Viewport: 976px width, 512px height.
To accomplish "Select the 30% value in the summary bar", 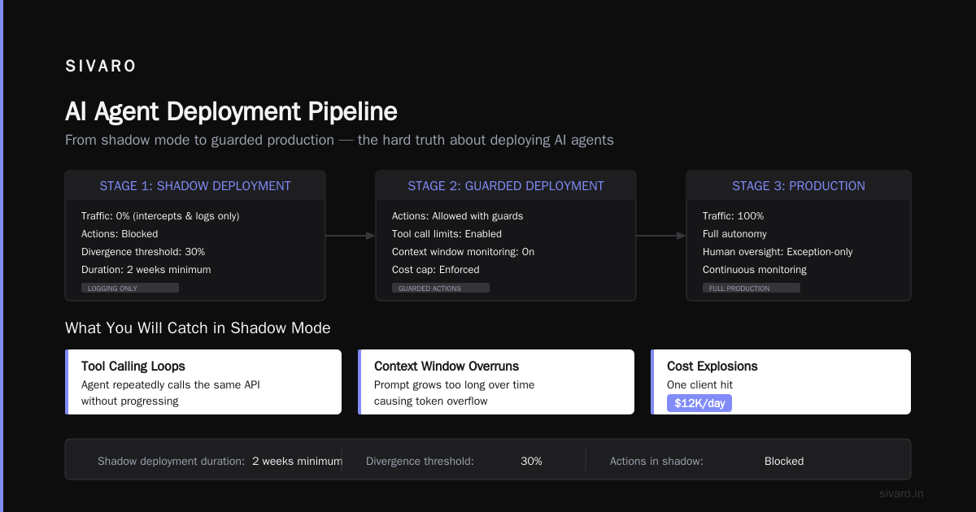I will 531,461.
